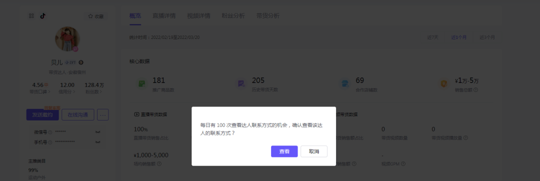
Task: Click the 181 推广商品数 value
Action: click(159, 80)
